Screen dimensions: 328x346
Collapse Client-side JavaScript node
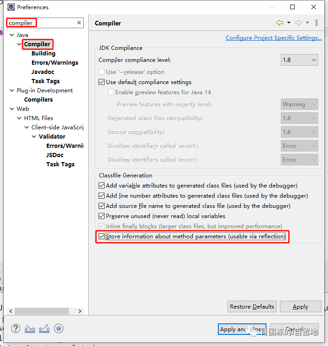point(27,127)
